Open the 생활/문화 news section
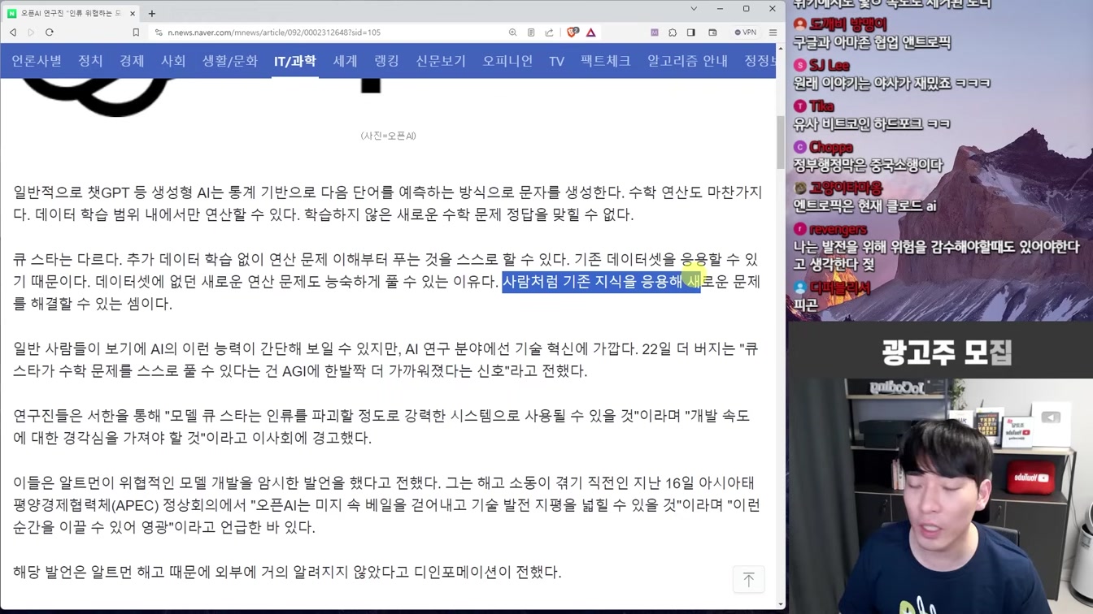Viewport: 1093px width, 614px height. pyautogui.click(x=230, y=61)
